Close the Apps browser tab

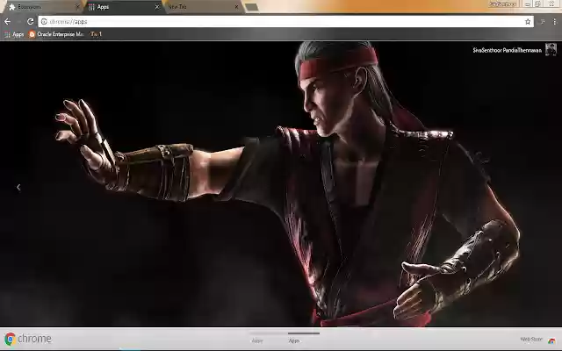157,7
